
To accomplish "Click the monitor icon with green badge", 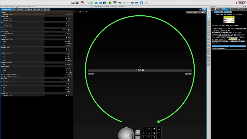I will pyautogui.click(x=115, y=3).
